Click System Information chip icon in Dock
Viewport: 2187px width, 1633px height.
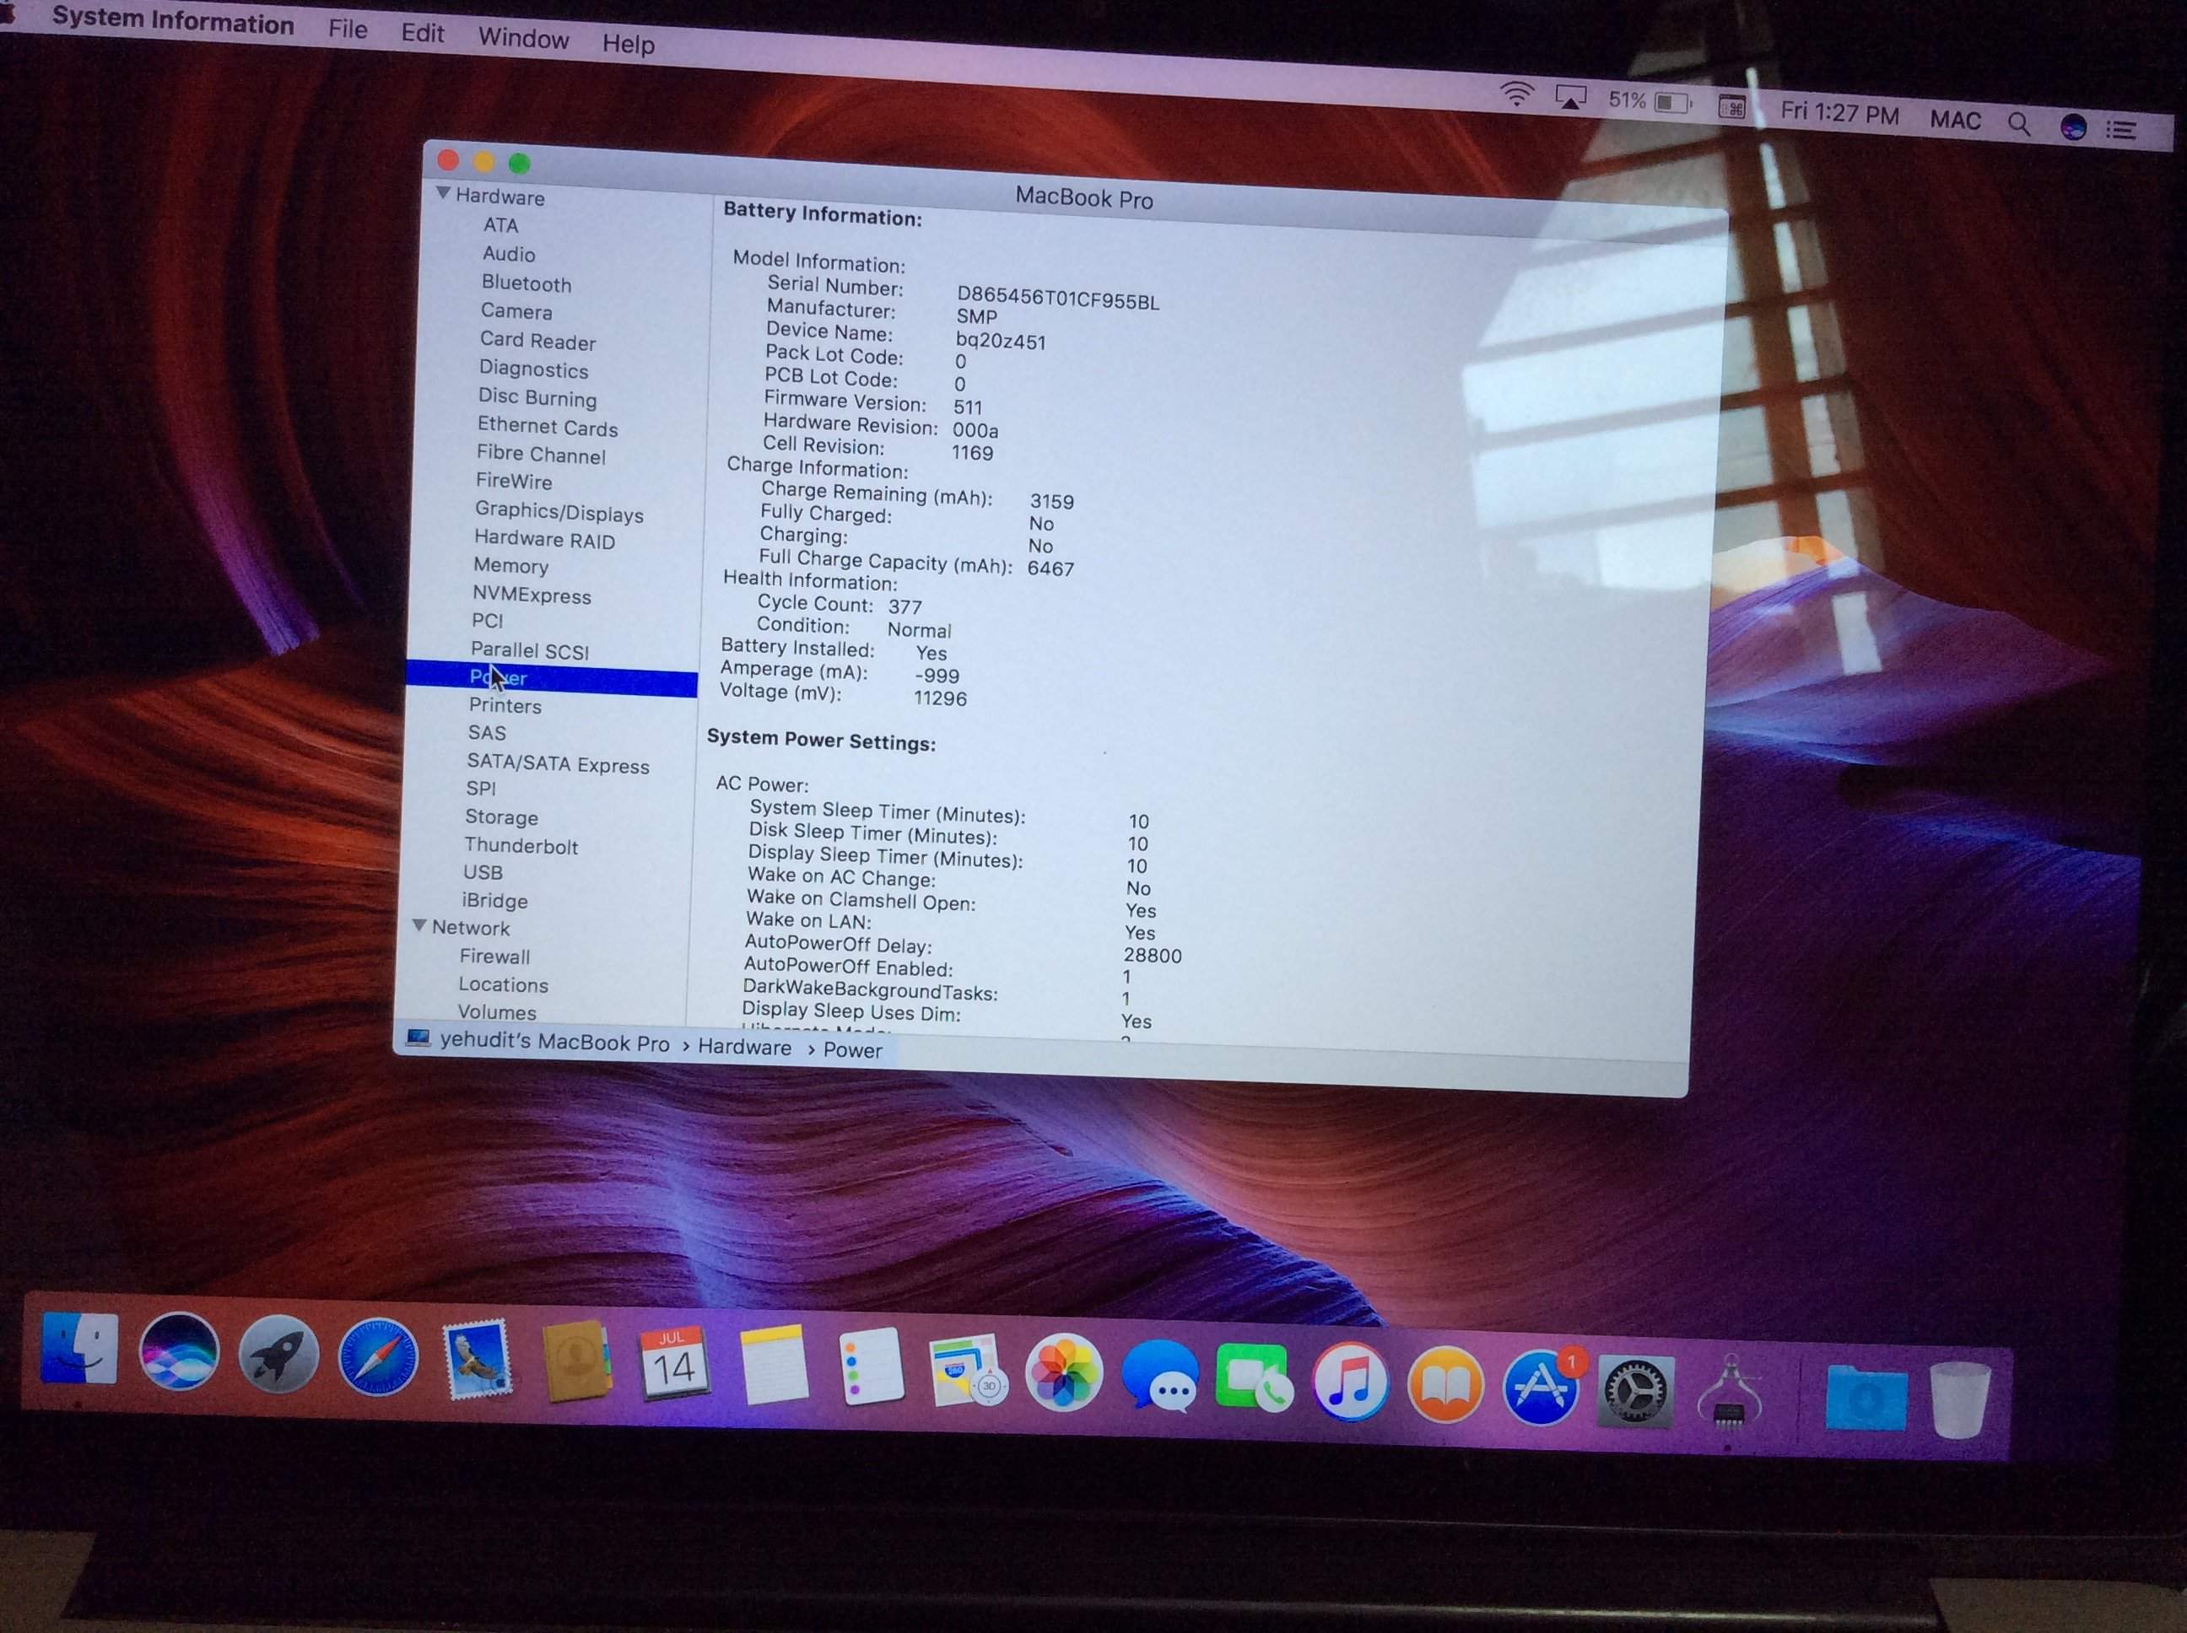tap(1728, 1393)
